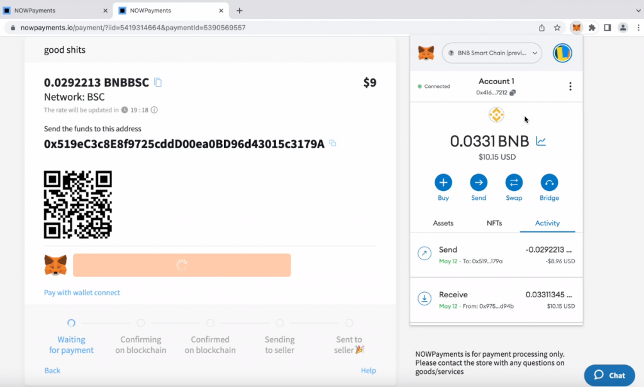Open the Chrome profile avatar
The height and width of the screenshot is (387, 644).
623,28
